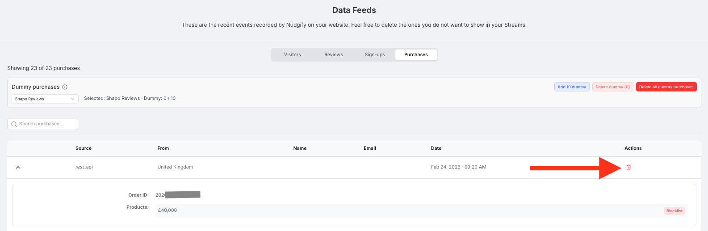This screenshot has height=231, width=708.
Task: Go to the Sign-ups tab
Action: (x=374, y=55)
